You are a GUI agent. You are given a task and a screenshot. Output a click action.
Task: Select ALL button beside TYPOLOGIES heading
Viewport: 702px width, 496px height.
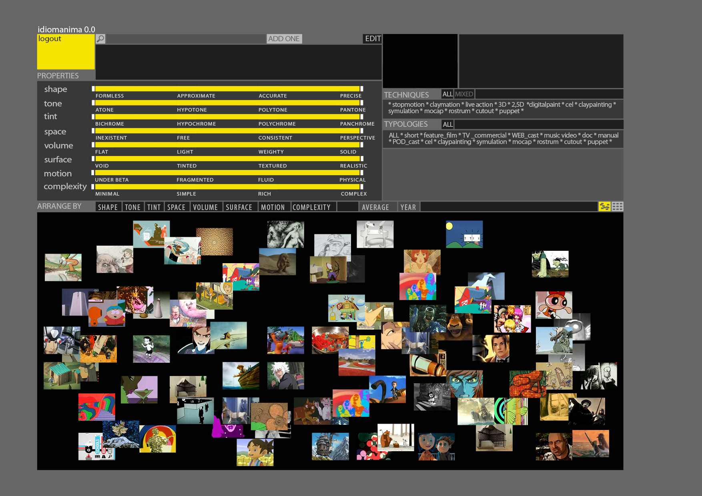click(x=447, y=124)
